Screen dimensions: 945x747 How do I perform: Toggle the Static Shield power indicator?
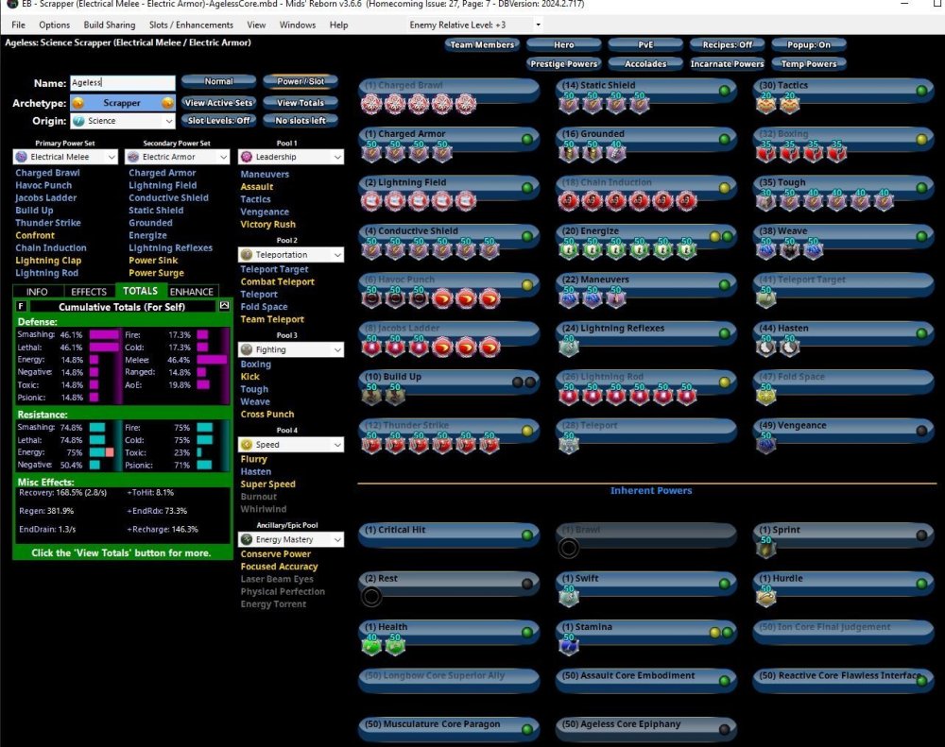pos(724,91)
